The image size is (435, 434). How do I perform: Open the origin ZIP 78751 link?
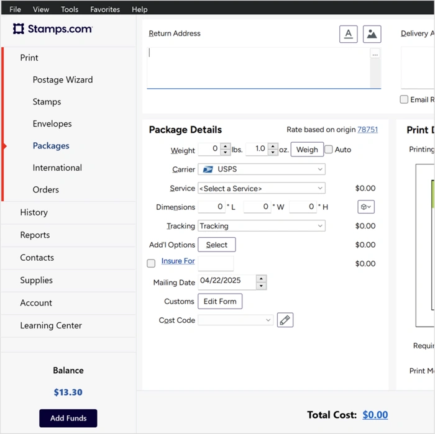(367, 130)
